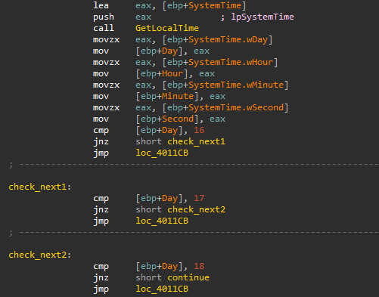Click the push instruction mnemonic
The image size is (379, 297).
click(x=104, y=17)
